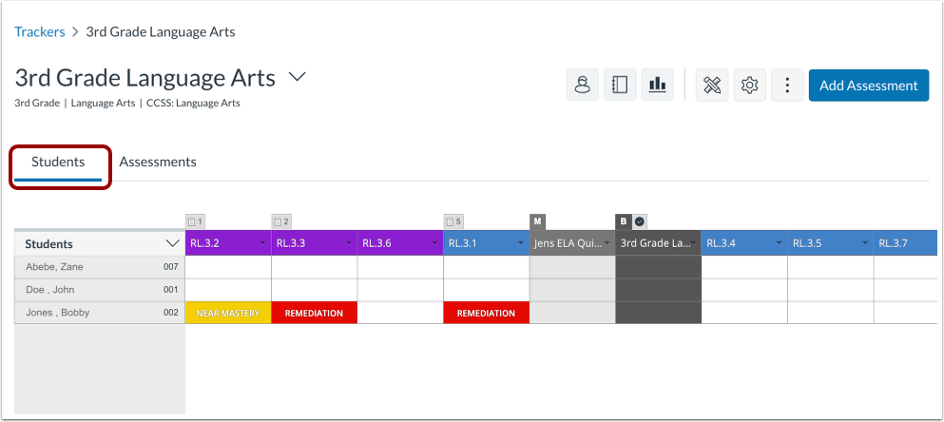Expand the Students column header dropdown

[x=171, y=244]
